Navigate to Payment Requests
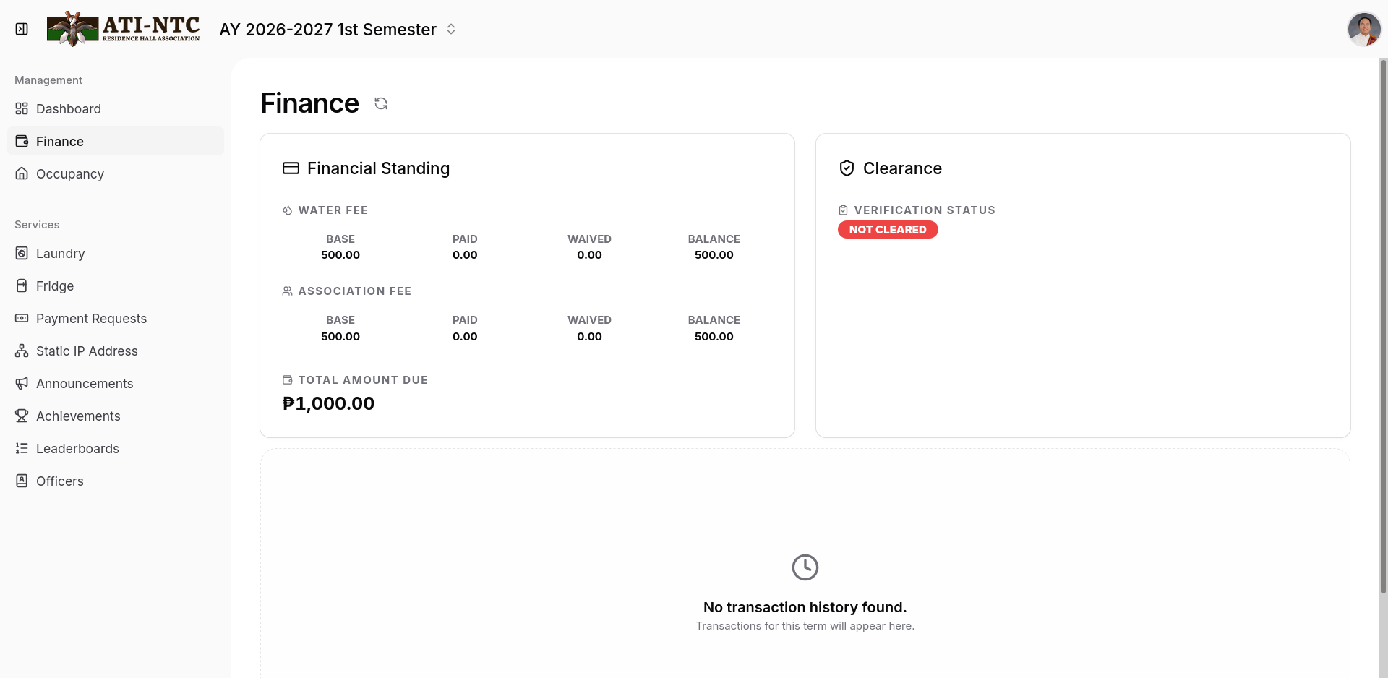The height and width of the screenshot is (678, 1388). 116,318
